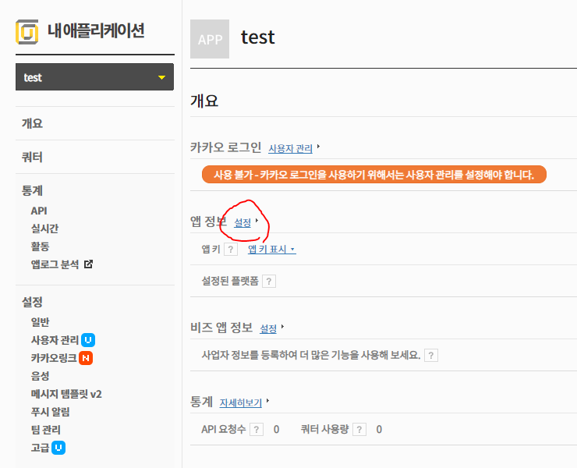The height and width of the screenshot is (468, 577).
Task: Click the orange 사용 불가 warning banner
Action: point(373,174)
